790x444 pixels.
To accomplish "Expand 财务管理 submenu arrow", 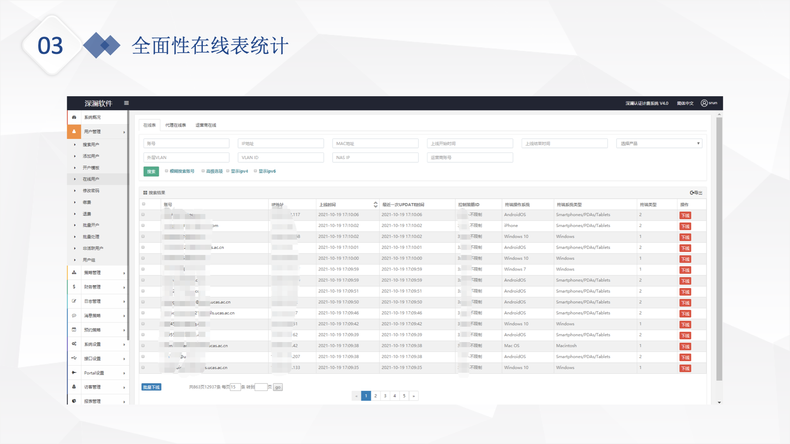I will [124, 287].
